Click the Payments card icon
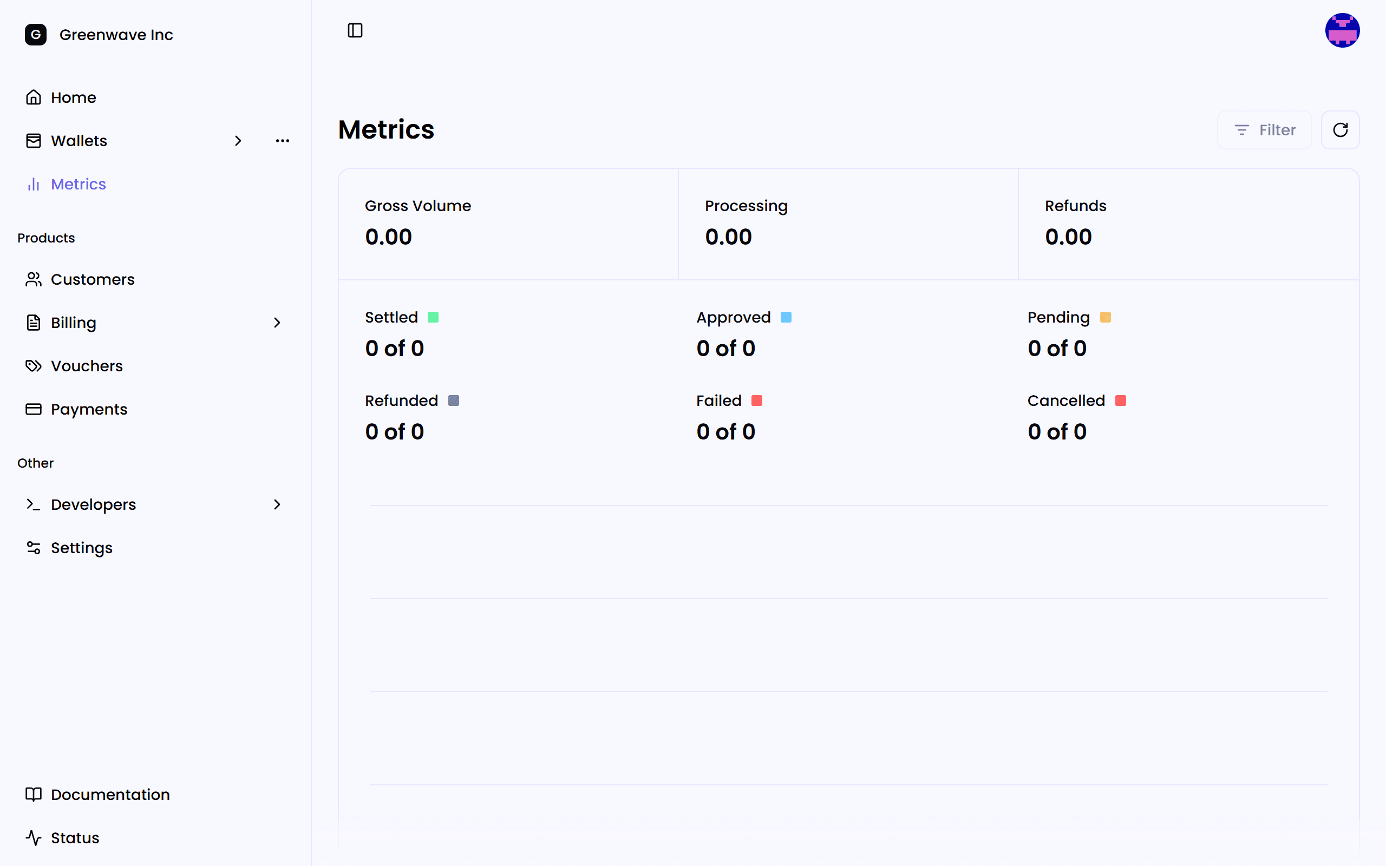The width and height of the screenshot is (1386, 866). click(33, 409)
